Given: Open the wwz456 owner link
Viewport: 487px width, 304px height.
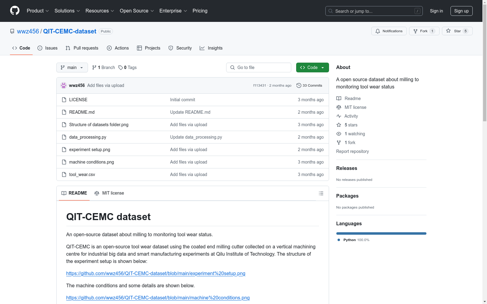Looking at the screenshot, I should 28,31.
